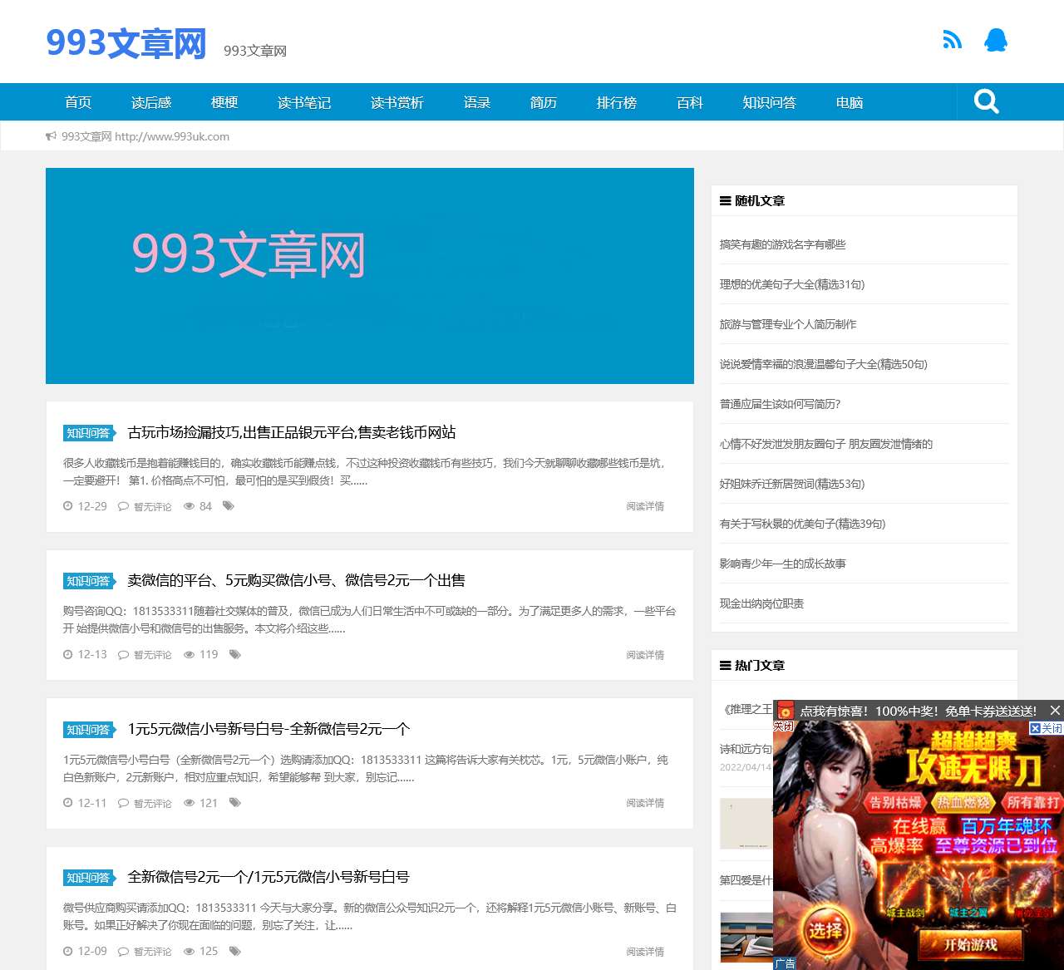Screen dimensions: 1064x970
Task: Click 阅读详情 on the 古玩市场捡漏技巧 post
Action: (x=645, y=506)
